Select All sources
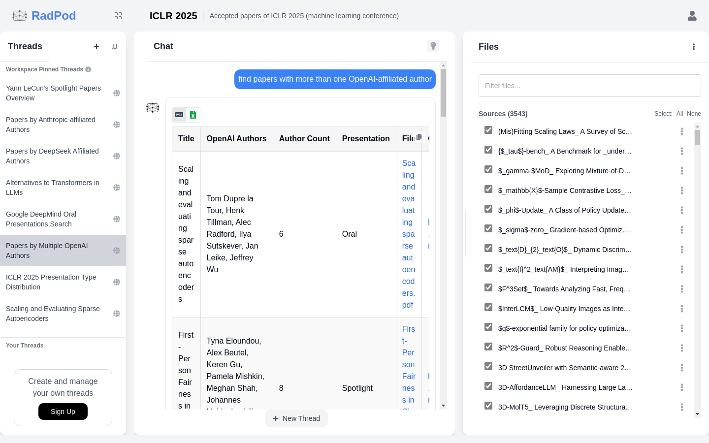Screen dimensions: 709x443 pos(679,114)
